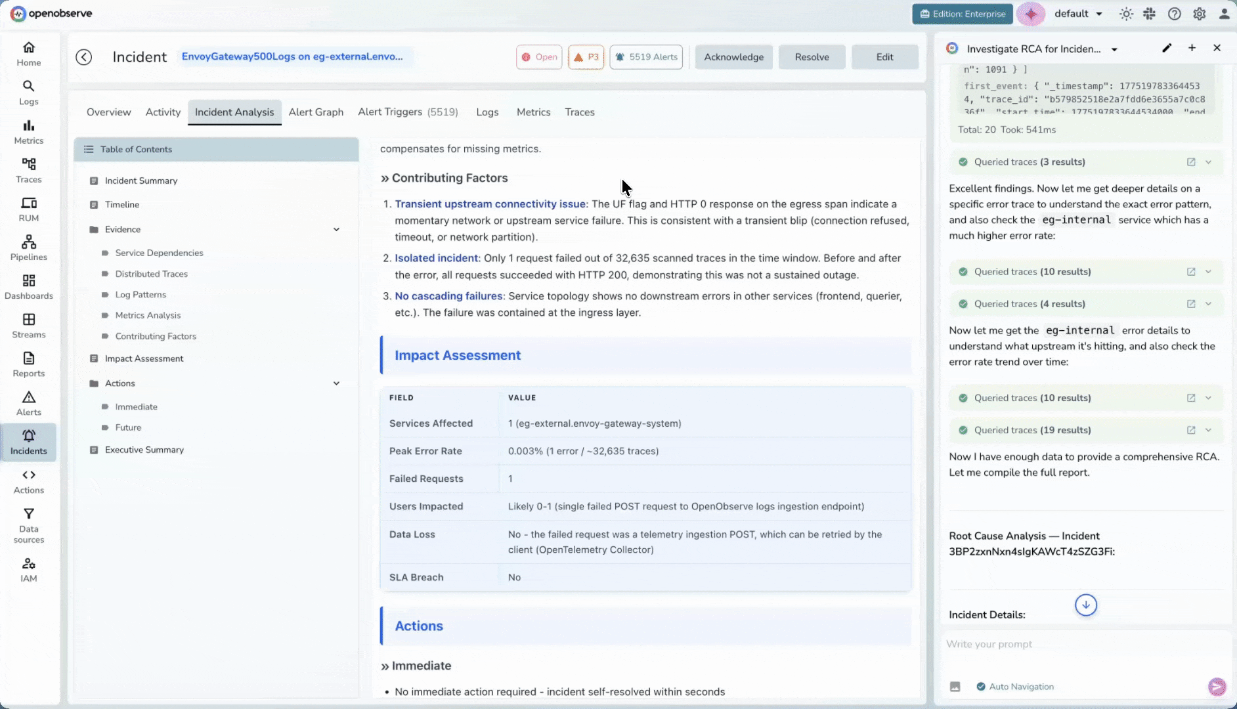The image size is (1237, 709).
Task: Open the Alert Triggers tab
Action: coord(407,112)
